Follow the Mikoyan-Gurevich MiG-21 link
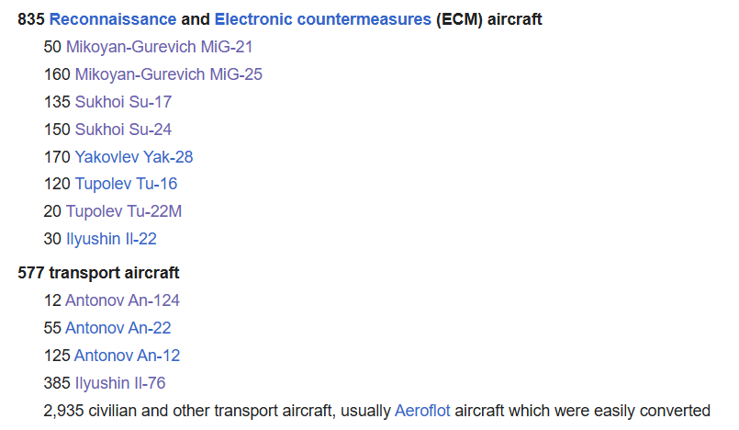Image resolution: width=739 pixels, height=430 pixels. coord(160,47)
